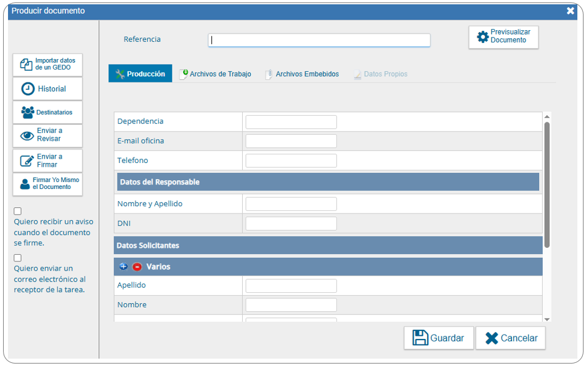Click the Varios section label
586x366 pixels.
click(158, 267)
